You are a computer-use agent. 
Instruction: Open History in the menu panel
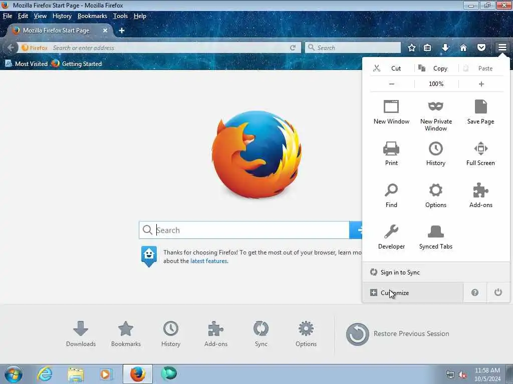pos(436,154)
